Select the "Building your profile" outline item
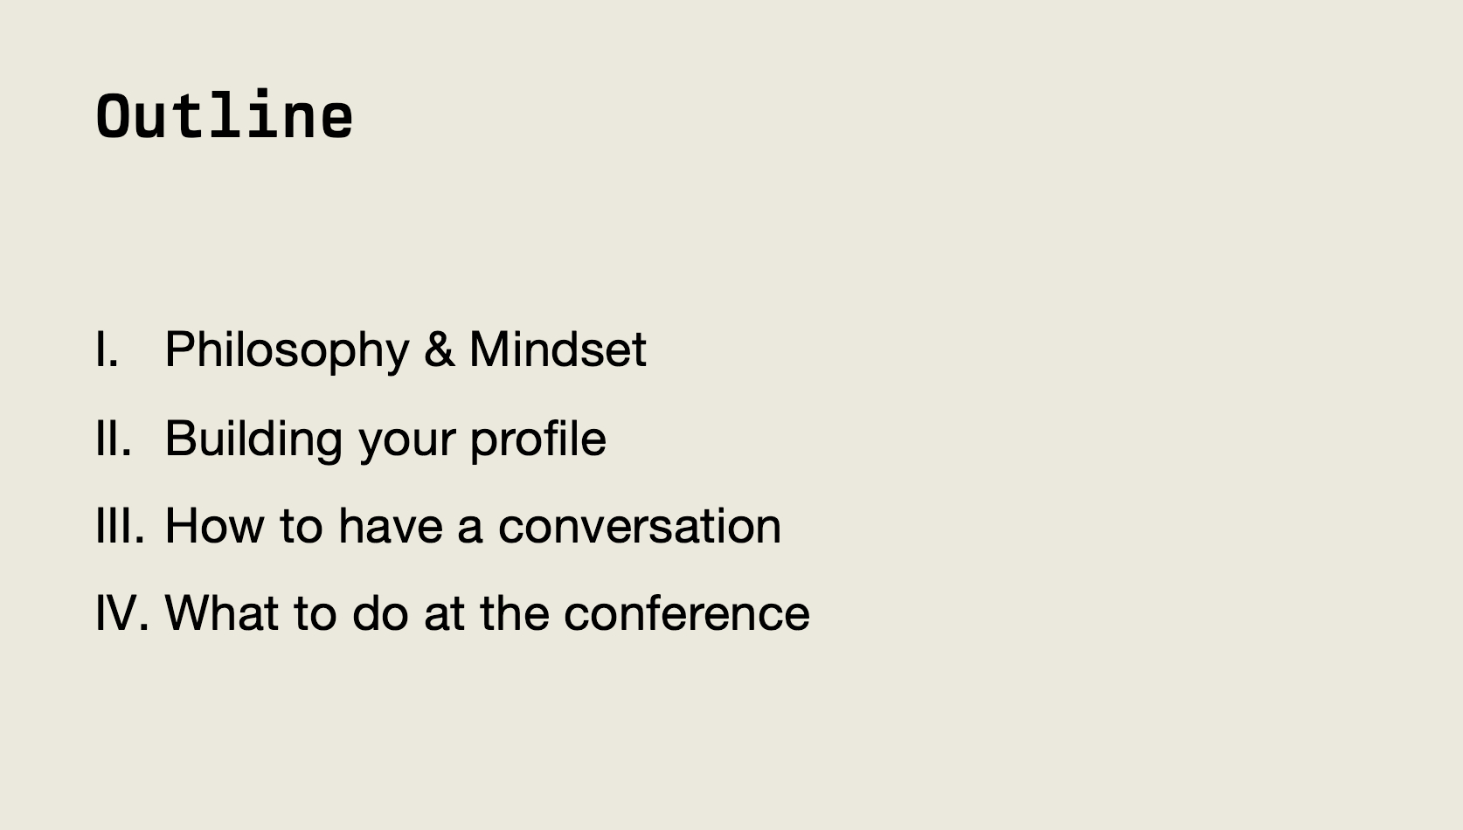The height and width of the screenshot is (830, 1463). tap(385, 438)
